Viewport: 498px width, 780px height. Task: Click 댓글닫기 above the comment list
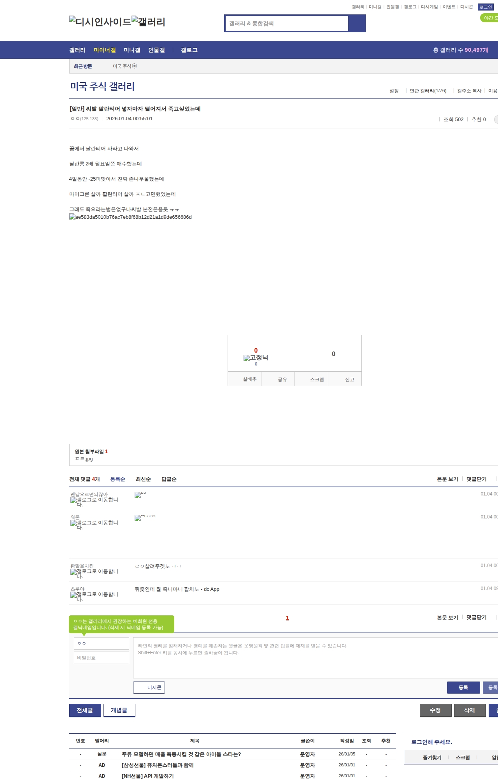(x=477, y=479)
